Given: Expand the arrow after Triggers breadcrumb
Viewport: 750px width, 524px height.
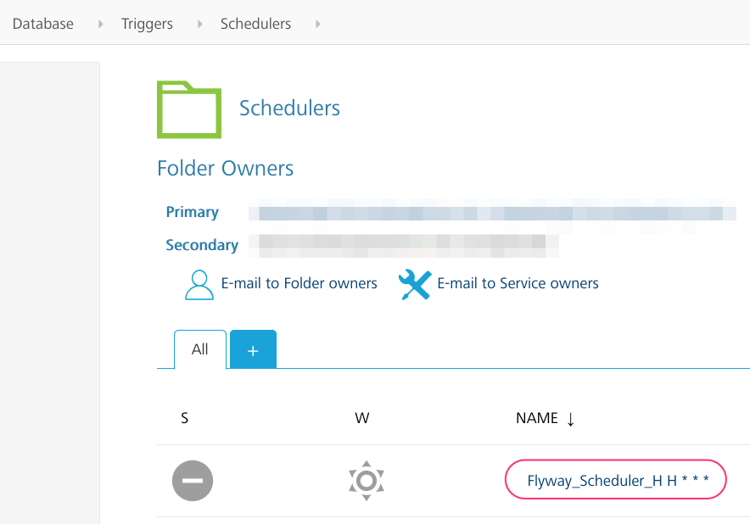Looking at the screenshot, I should pos(200,24).
